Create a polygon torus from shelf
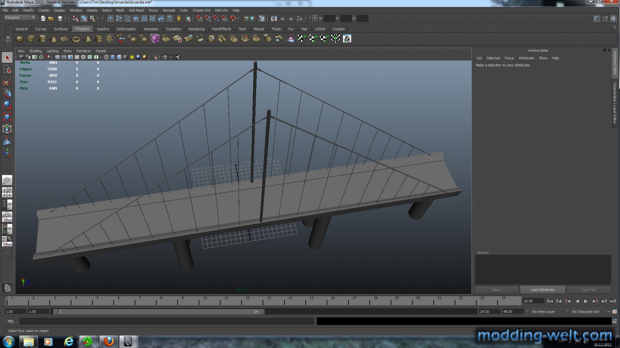The width and height of the screenshot is (620, 348). [x=76, y=39]
